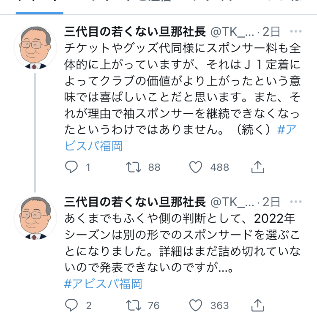Open the second tweet's 2日 timestamp
This screenshot has width=317, height=328.
click(x=271, y=202)
